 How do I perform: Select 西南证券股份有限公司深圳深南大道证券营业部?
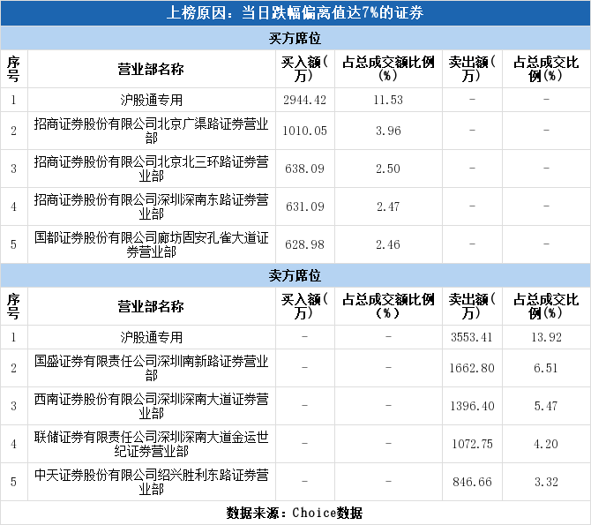tap(152, 406)
